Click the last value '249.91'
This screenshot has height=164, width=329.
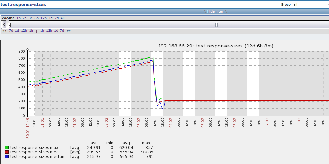94,148
